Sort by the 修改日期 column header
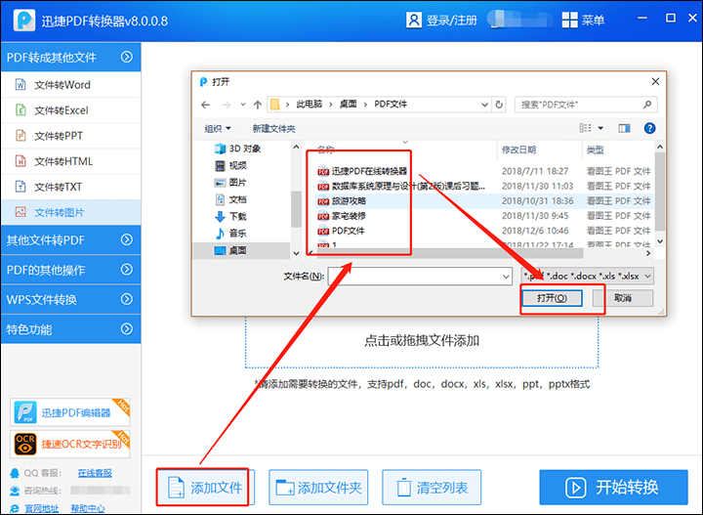Screen dimensions: 703x515 pyautogui.click(x=519, y=150)
